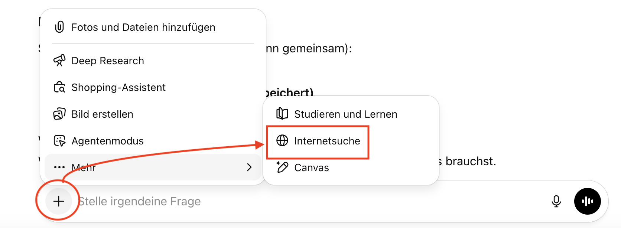621x228 pixels.
Task: Select "Fotos und Dateien hinzufügen" menu entry
Action: 143,27
